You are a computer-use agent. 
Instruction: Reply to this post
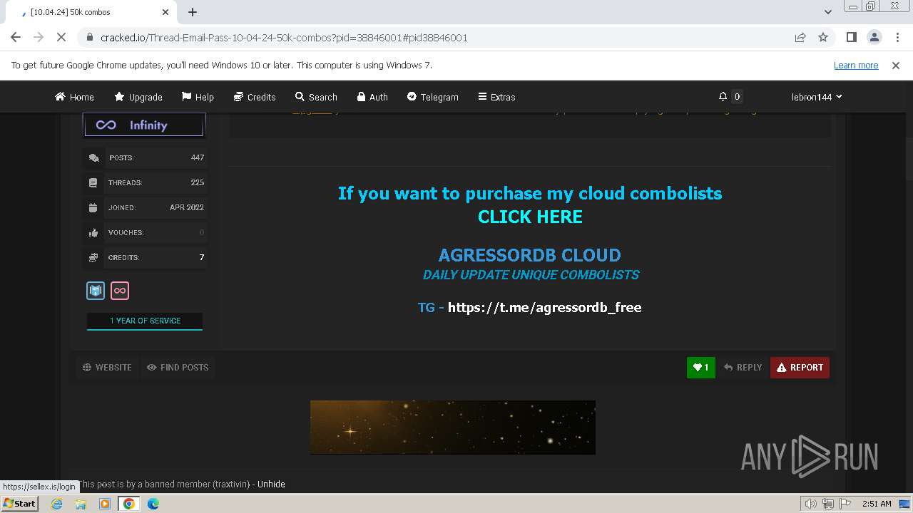743,368
